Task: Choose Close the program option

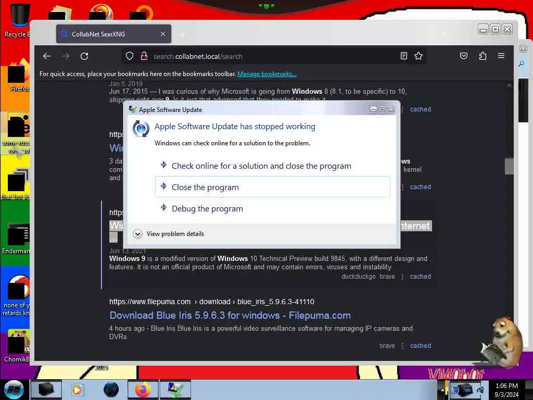Action: 272,187
